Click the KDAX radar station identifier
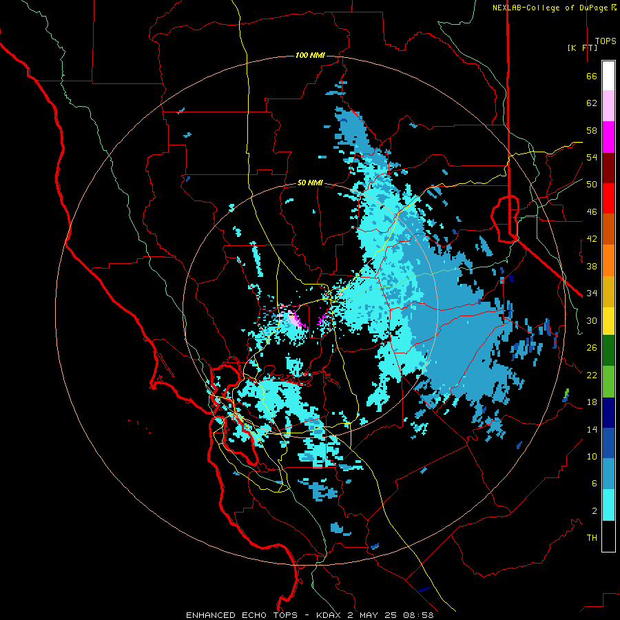The width and height of the screenshot is (620, 620). click(330, 615)
